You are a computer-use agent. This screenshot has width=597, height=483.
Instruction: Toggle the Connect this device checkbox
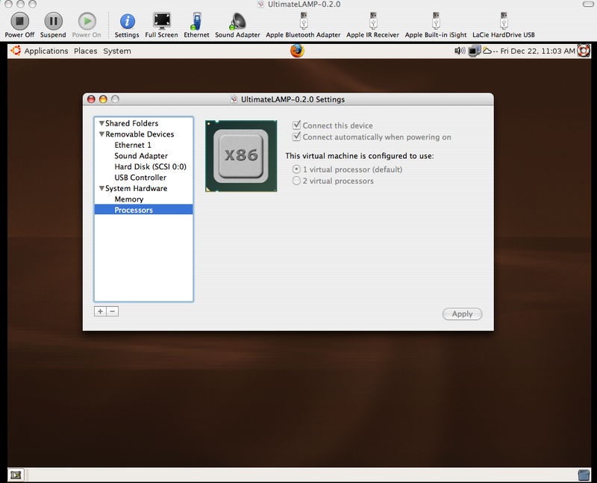pyautogui.click(x=296, y=125)
